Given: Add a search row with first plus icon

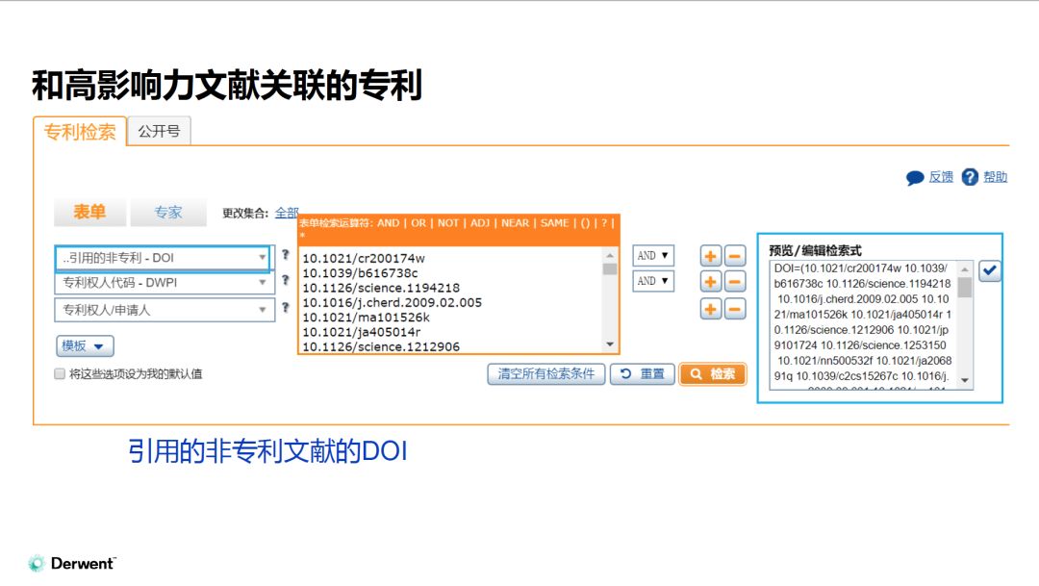Looking at the screenshot, I should [x=710, y=256].
